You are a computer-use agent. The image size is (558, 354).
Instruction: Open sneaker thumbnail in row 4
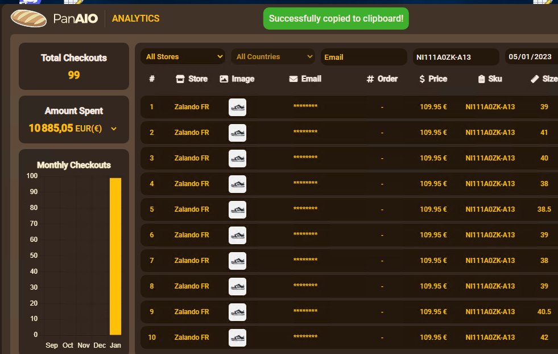click(x=237, y=184)
